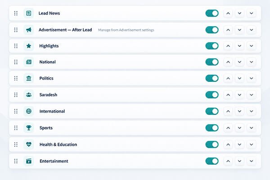The height and width of the screenshot is (180, 270).
Task: Click the star icon beside Highlights
Action: 29,46
